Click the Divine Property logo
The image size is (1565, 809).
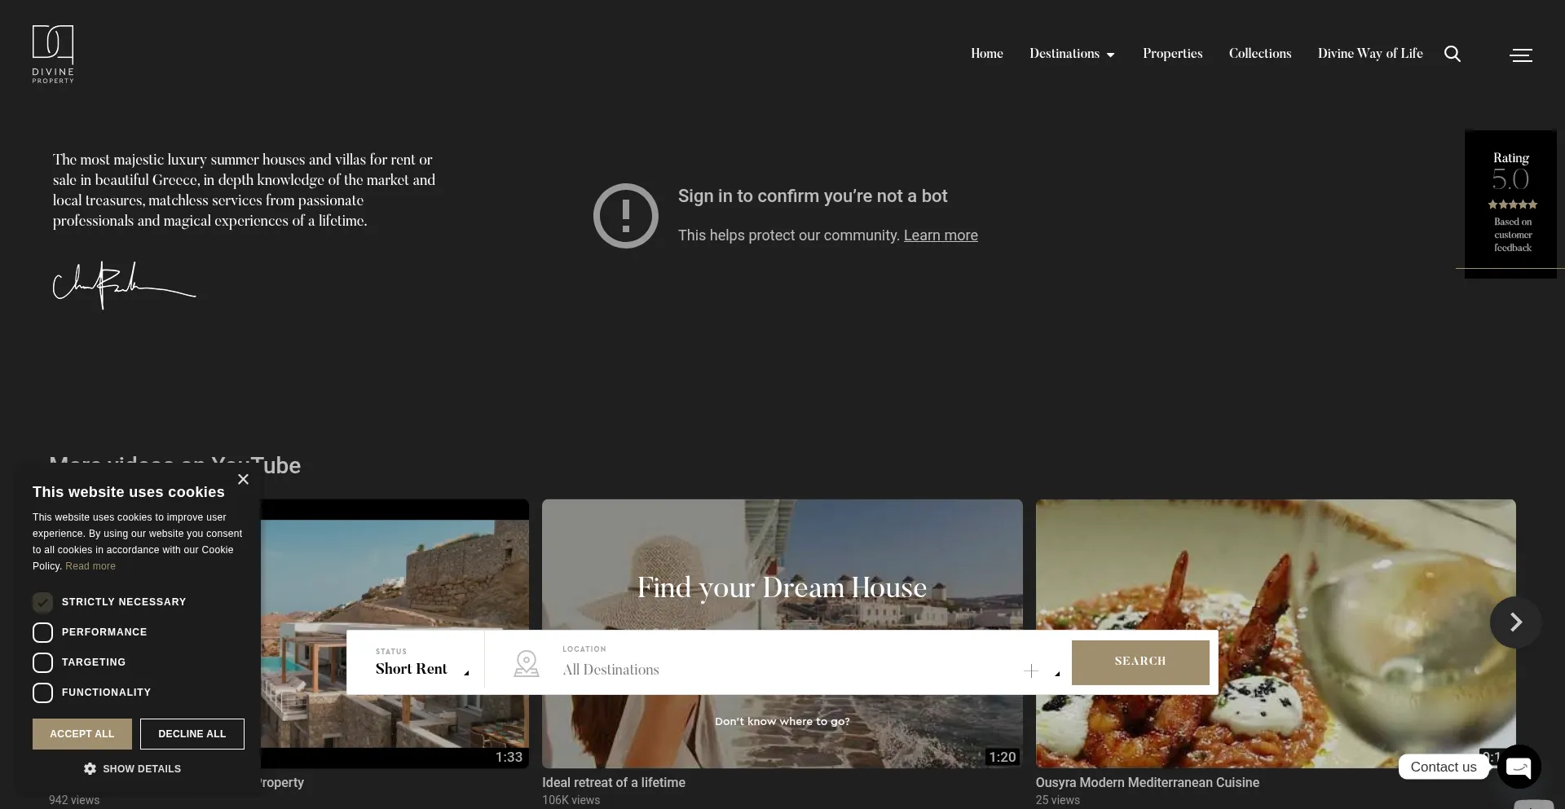coord(53,54)
